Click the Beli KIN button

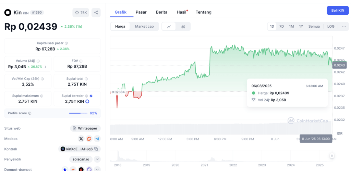click(x=338, y=11)
